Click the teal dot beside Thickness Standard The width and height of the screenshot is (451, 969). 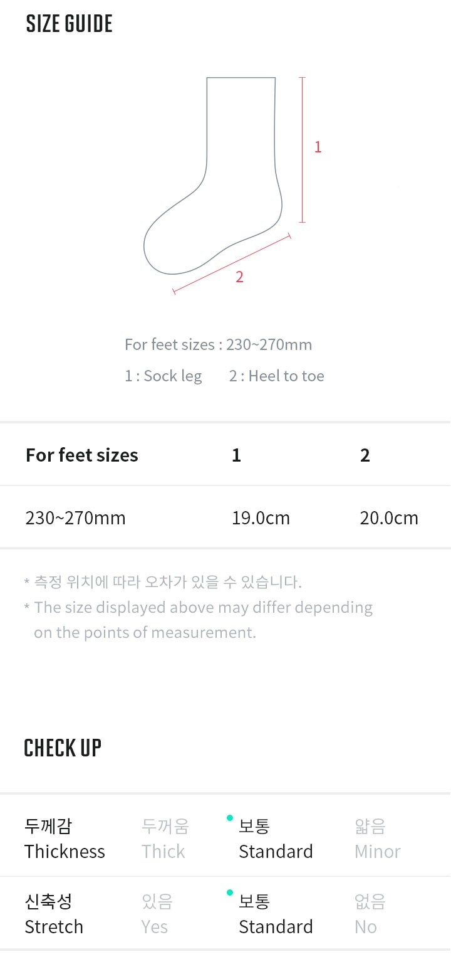click(230, 818)
